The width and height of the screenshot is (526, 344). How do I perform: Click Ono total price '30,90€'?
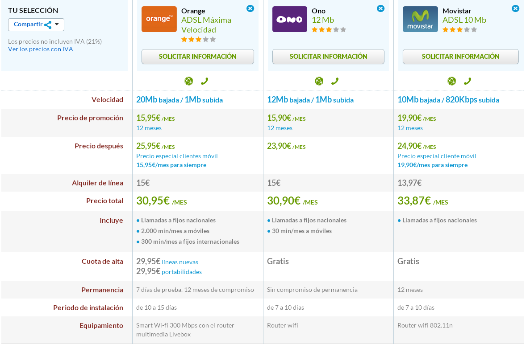[284, 201]
